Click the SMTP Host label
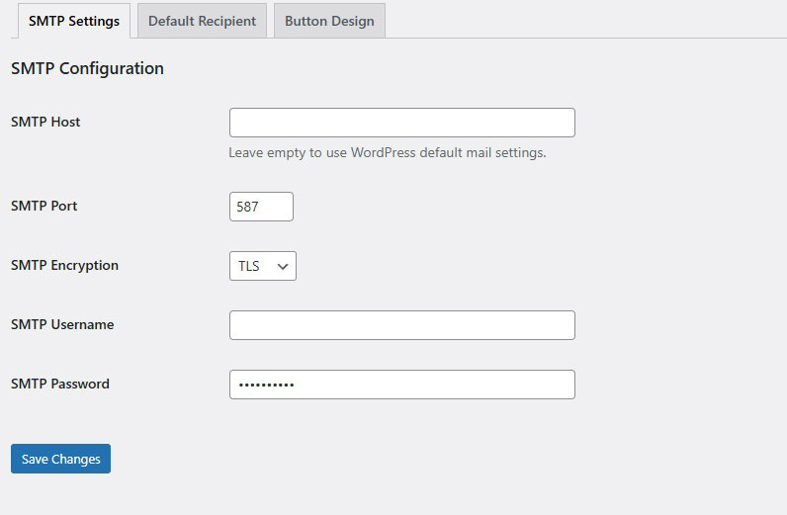The width and height of the screenshot is (787, 515). (x=45, y=122)
